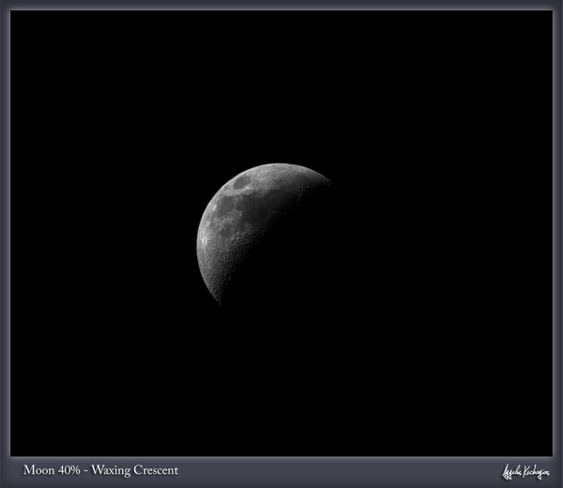Click the "Moon 40% - Waxing Crescent" caption

point(100,470)
